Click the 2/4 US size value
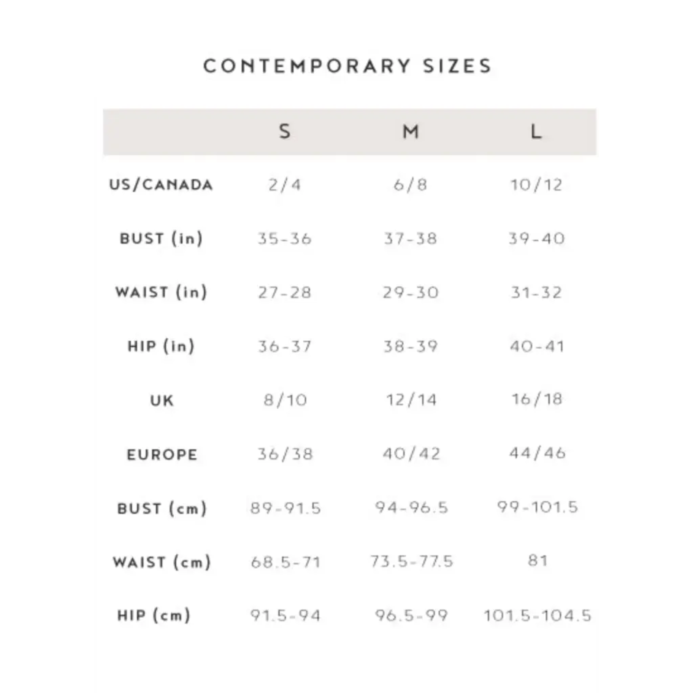The height and width of the screenshot is (693, 693). click(x=285, y=185)
